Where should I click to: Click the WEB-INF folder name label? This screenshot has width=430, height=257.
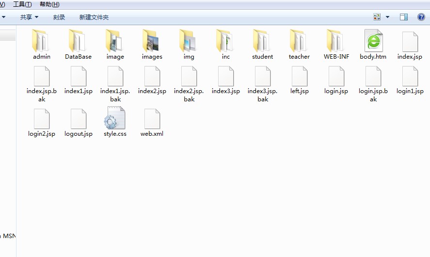[336, 57]
